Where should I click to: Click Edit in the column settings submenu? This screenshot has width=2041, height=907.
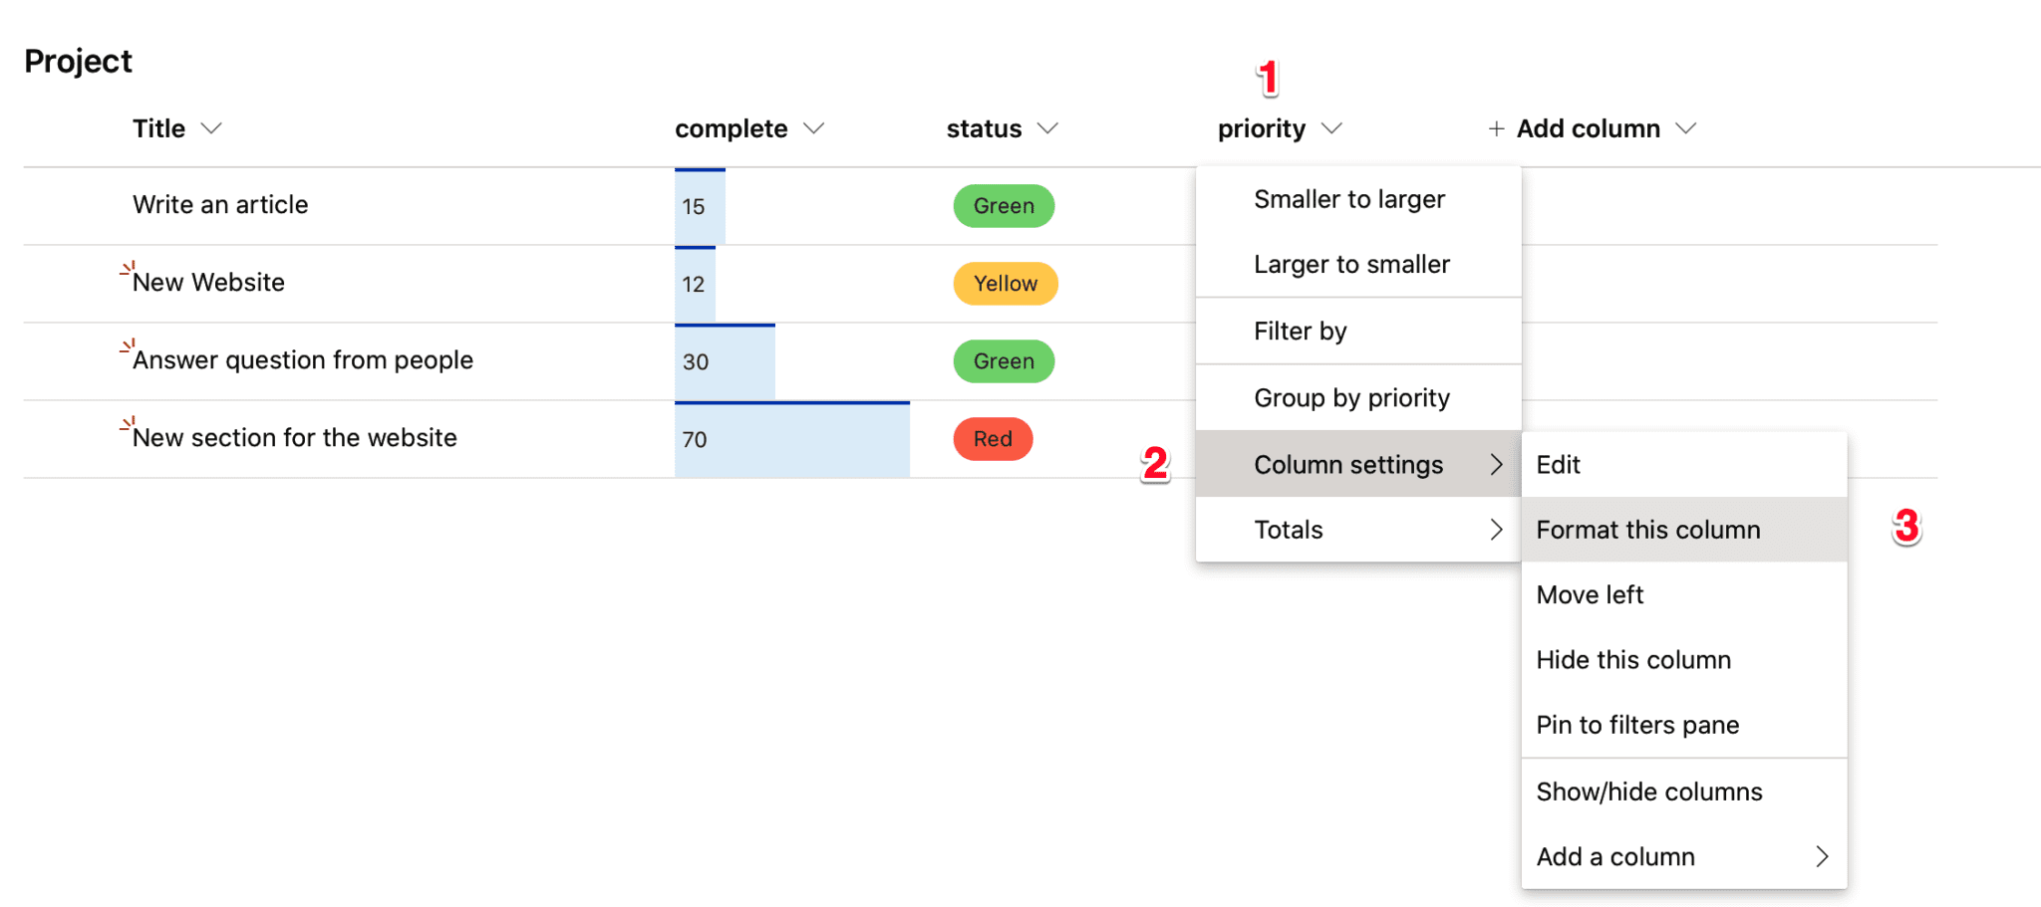coord(1558,464)
